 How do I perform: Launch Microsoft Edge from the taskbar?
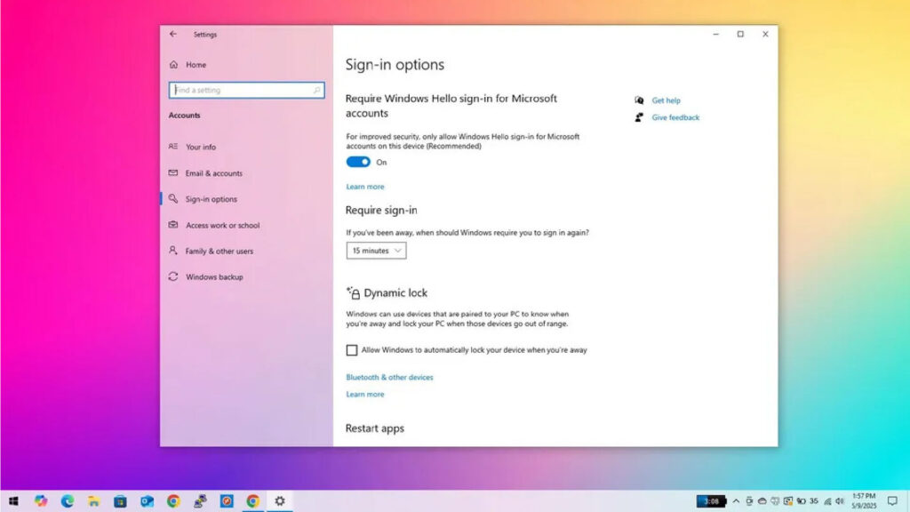point(68,501)
